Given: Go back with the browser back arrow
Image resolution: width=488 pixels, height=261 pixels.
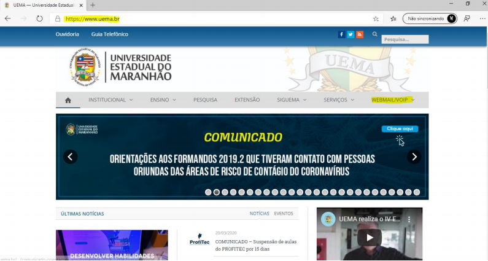Looking at the screenshot, I should pyautogui.click(x=8, y=18).
